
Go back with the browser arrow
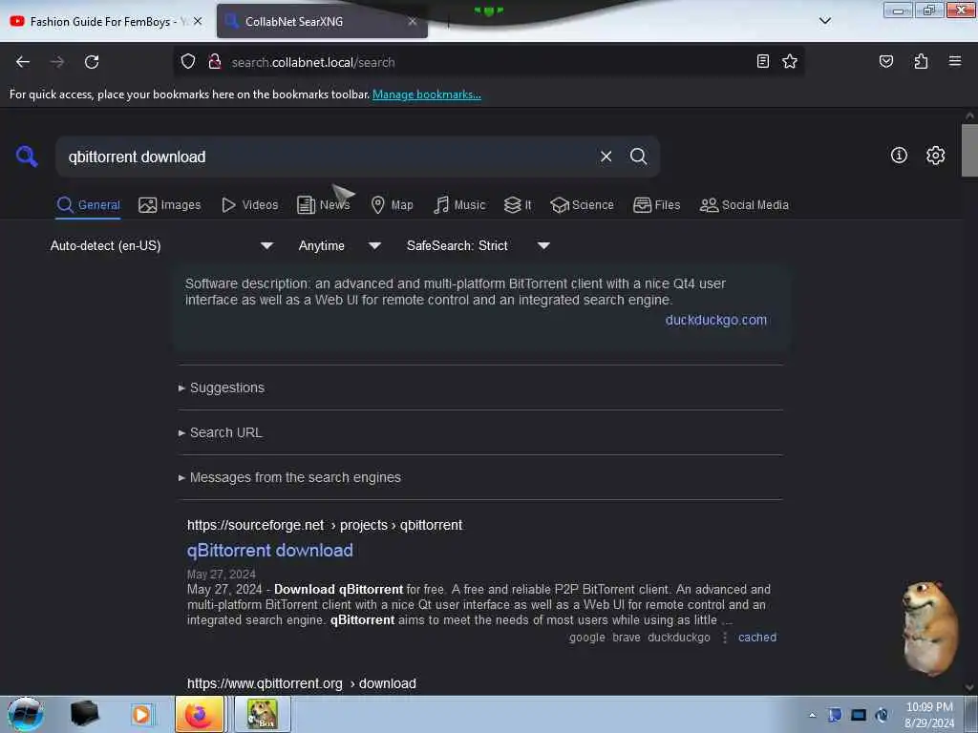pos(23,62)
